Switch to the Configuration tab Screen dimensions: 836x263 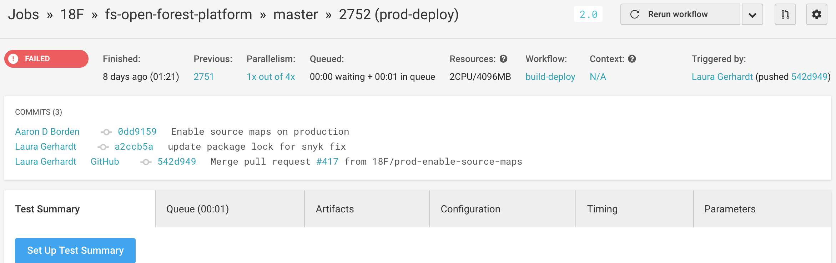(503, 209)
